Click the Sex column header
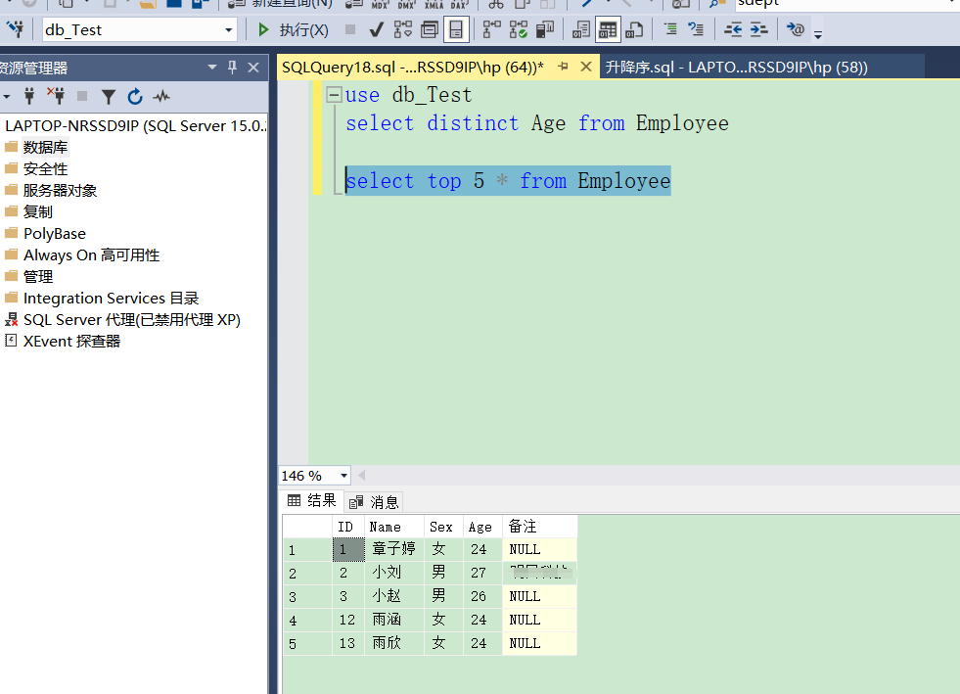Image resolution: width=960 pixels, height=694 pixels. (x=444, y=527)
